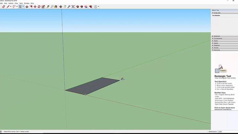Open the Window menu
This screenshot has width=238, height=134.
(27, 3)
